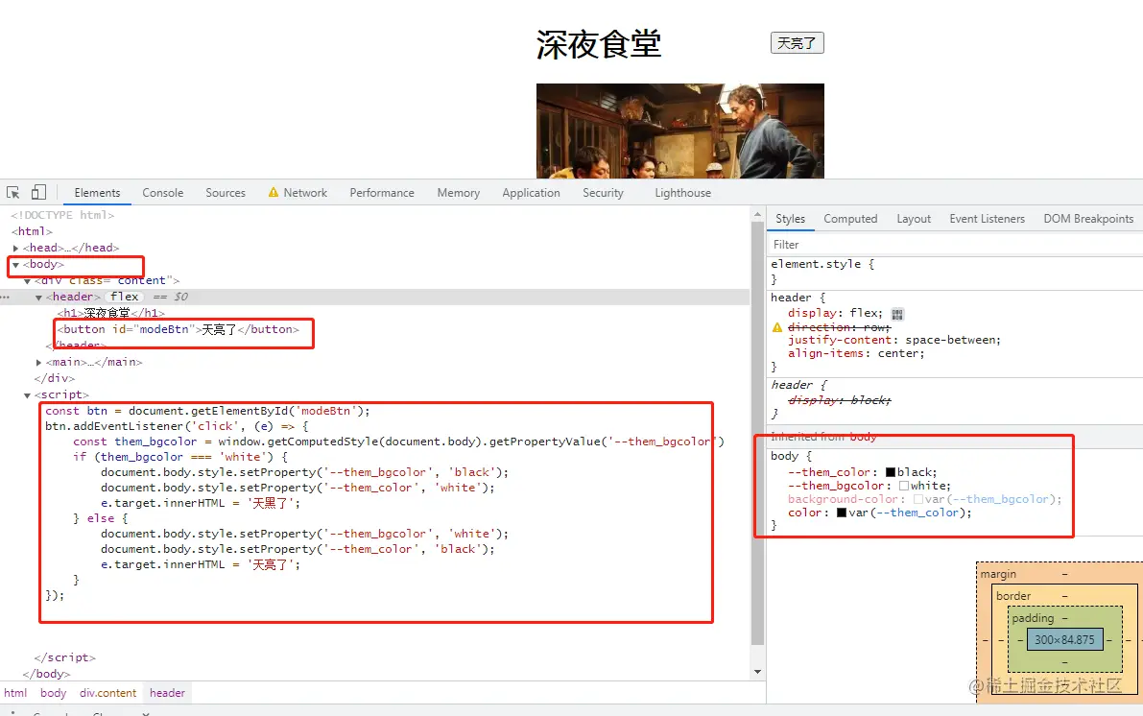
Task: Select the Styles sidebar tab
Action: 790,219
